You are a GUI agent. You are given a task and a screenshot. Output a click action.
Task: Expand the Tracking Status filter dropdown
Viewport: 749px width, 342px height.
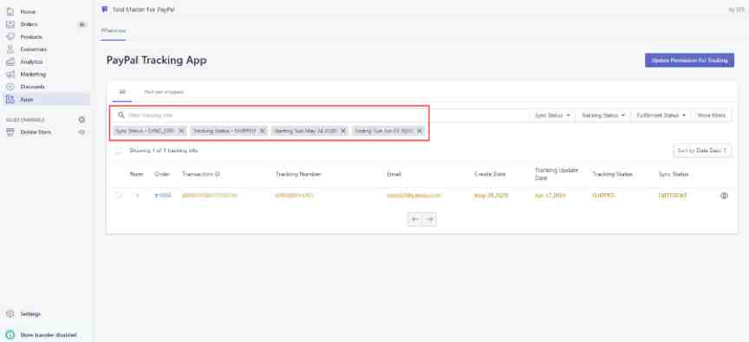click(x=603, y=115)
